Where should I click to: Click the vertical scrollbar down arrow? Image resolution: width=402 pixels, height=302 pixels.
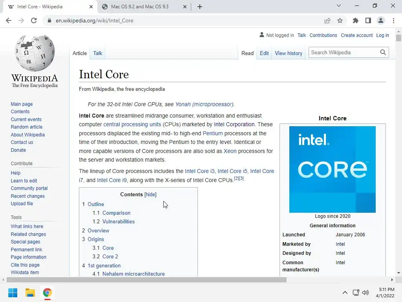[x=398, y=273]
